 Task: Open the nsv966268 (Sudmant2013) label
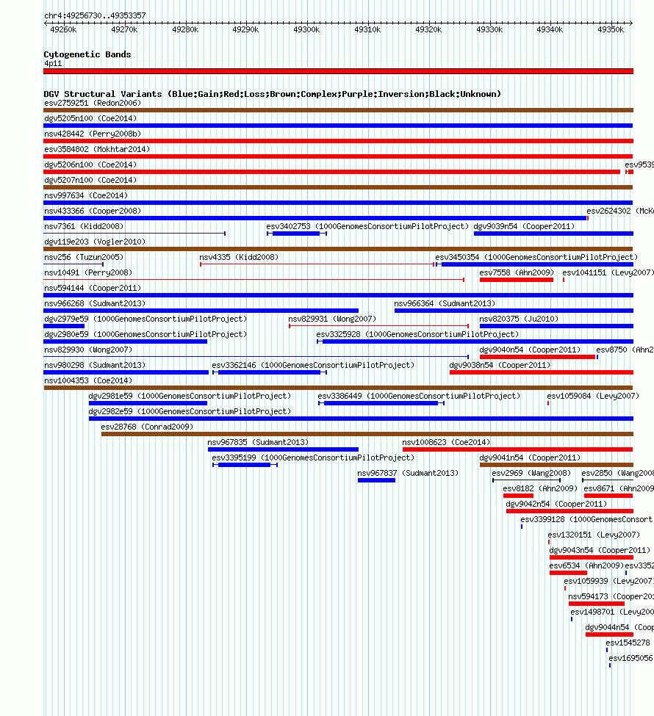point(95,304)
